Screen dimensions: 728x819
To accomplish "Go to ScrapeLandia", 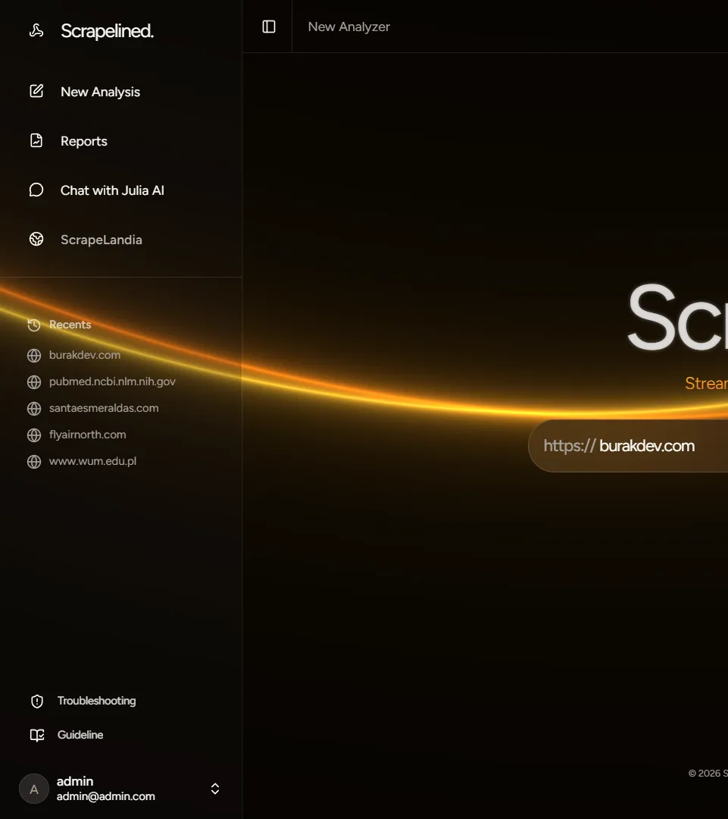I will coord(102,240).
